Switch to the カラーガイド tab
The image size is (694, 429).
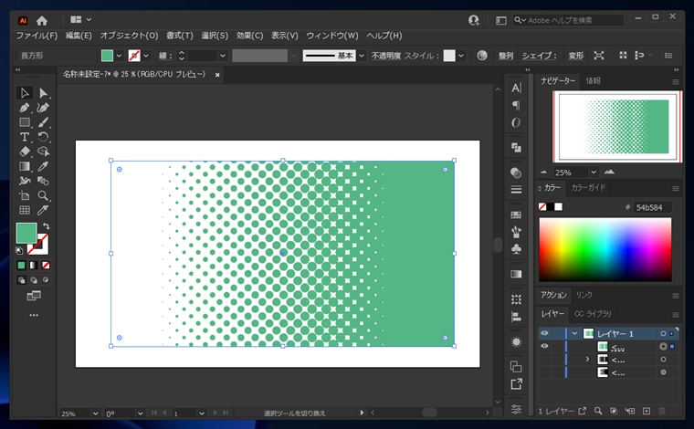tap(588, 188)
